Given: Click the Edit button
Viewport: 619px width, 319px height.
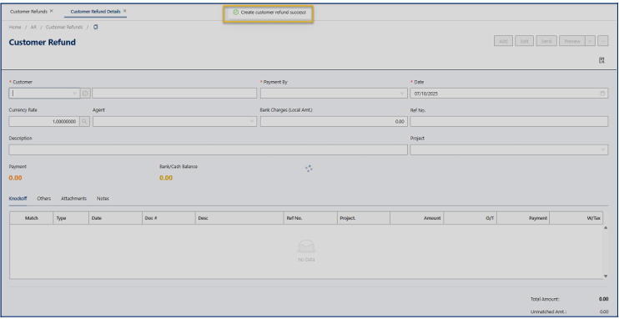Looking at the screenshot, I should [x=524, y=41].
